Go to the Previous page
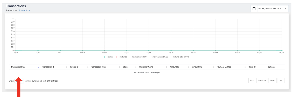Screen dimensions: 294x102 click(x=262, y=81)
